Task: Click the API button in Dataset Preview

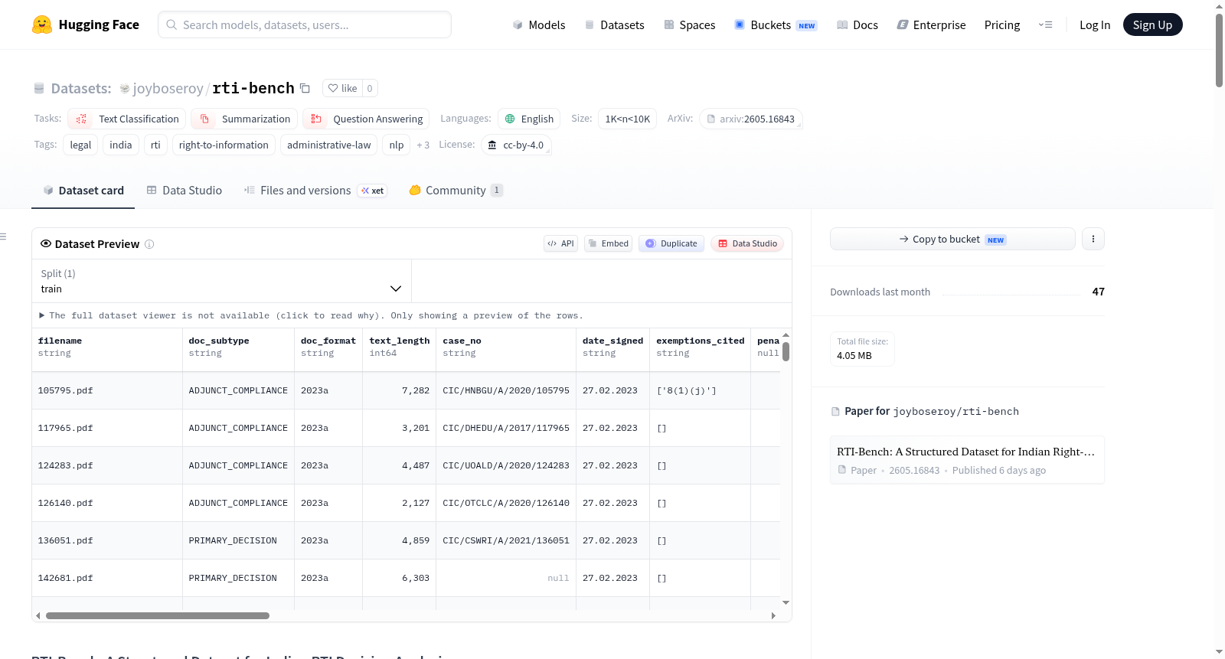Action: (x=560, y=243)
